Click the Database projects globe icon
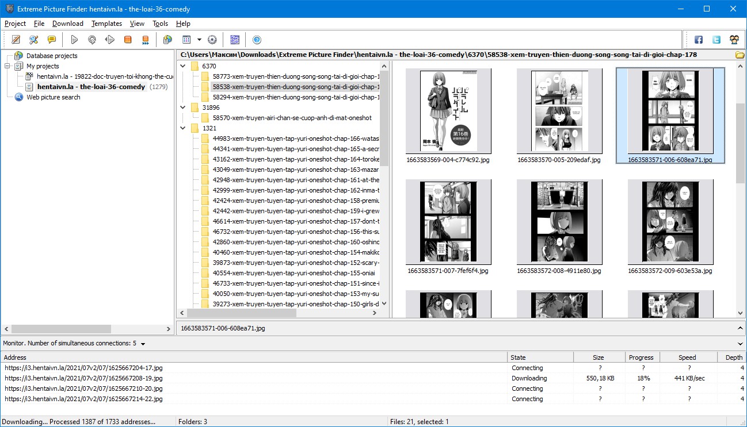Image resolution: width=747 pixels, height=427 pixels. [19, 56]
